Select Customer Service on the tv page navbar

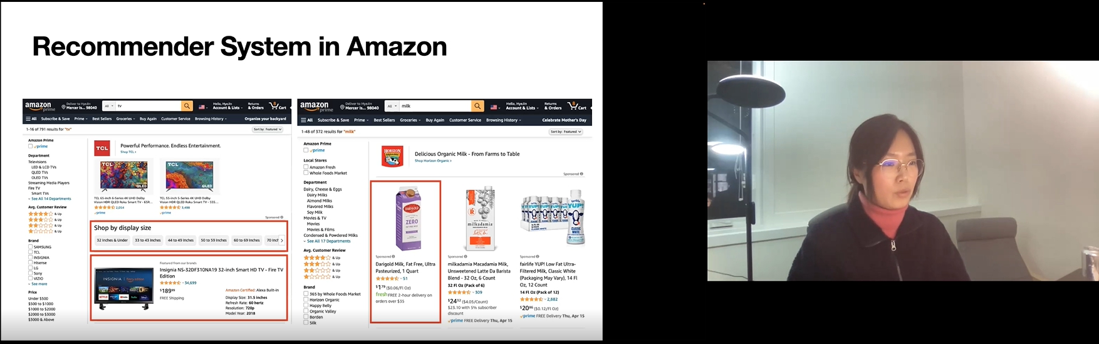coord(175,118)
